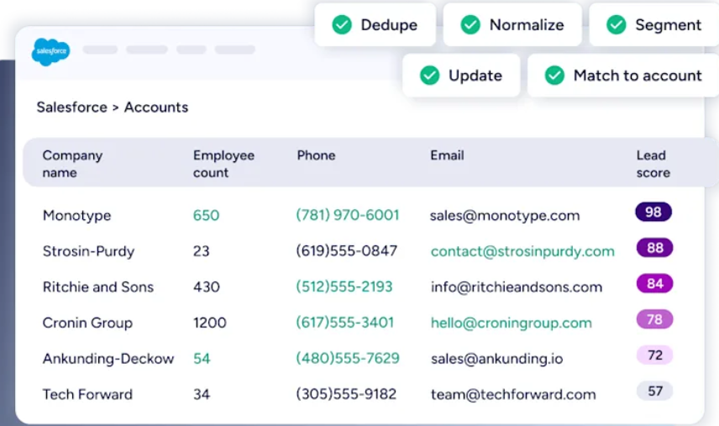Open the Monotype company row
Viewport: 719px width, 426px height.
[x=77, y=216]
